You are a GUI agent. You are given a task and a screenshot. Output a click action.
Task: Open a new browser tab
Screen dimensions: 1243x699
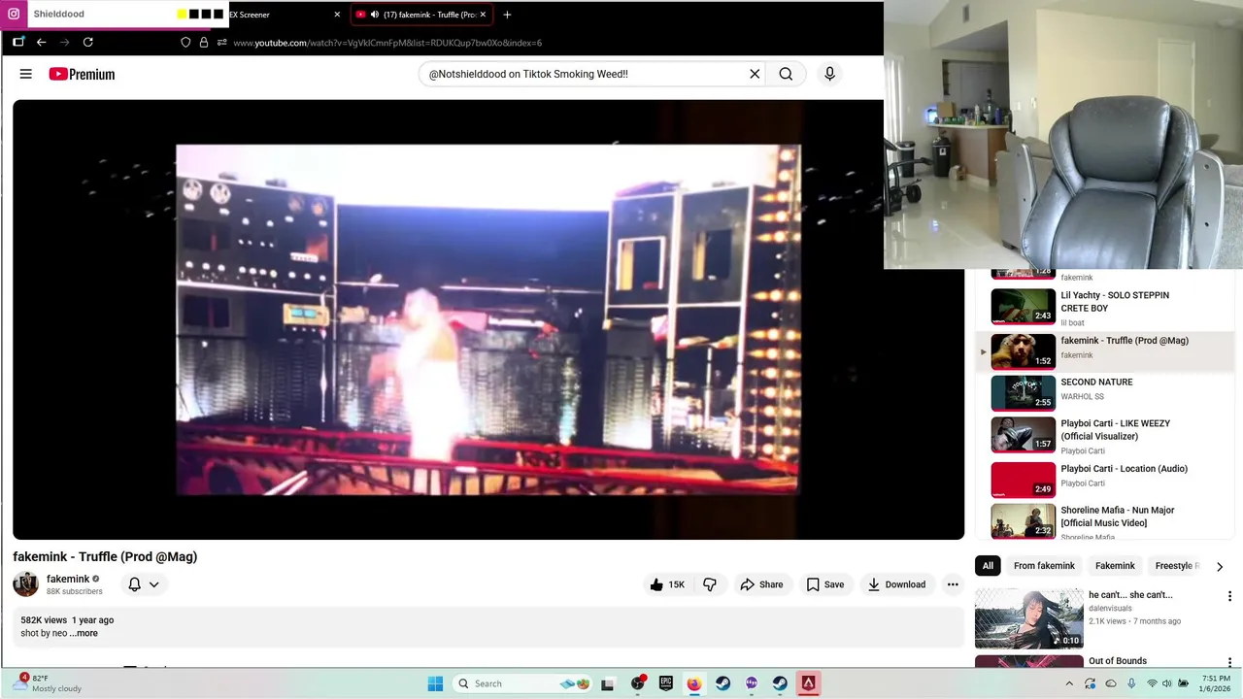[507, 15]
